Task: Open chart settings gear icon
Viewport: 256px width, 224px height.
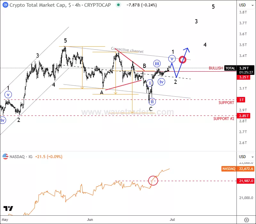Action: click(x=246, y=220)
